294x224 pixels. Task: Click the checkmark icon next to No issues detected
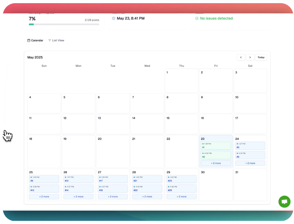[197, 18]
